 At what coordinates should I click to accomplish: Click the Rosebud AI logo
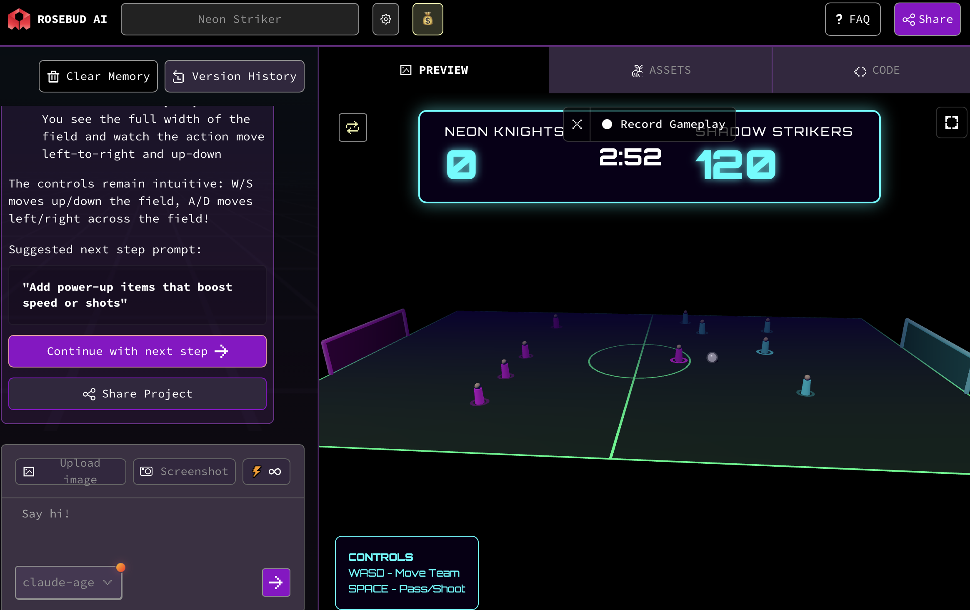19,19
